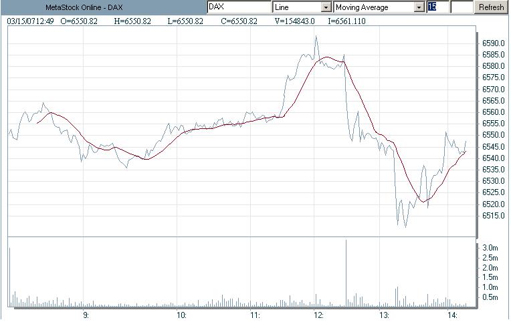Image resolution: width=511 pixels, height=322 pixels.
Task: Click the 13: time axis label
Action: point(384,315)
